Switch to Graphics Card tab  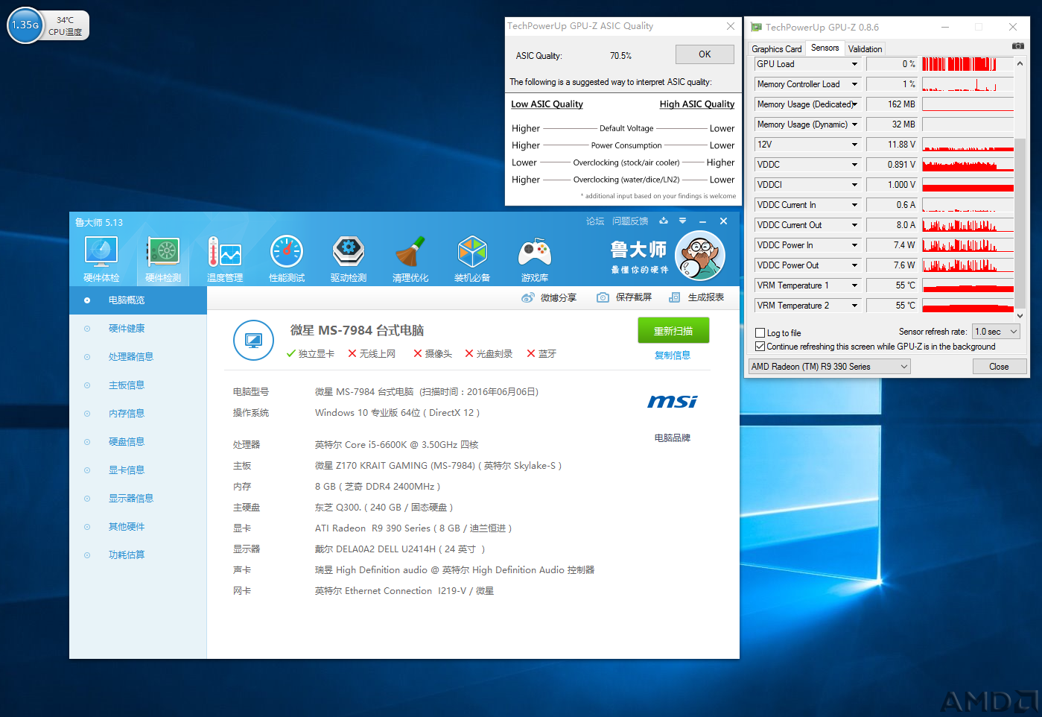click(x=776, y=49)
